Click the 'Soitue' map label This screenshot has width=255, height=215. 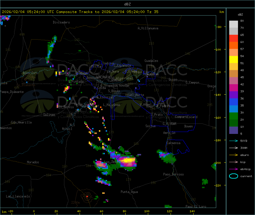pos(150,126)
